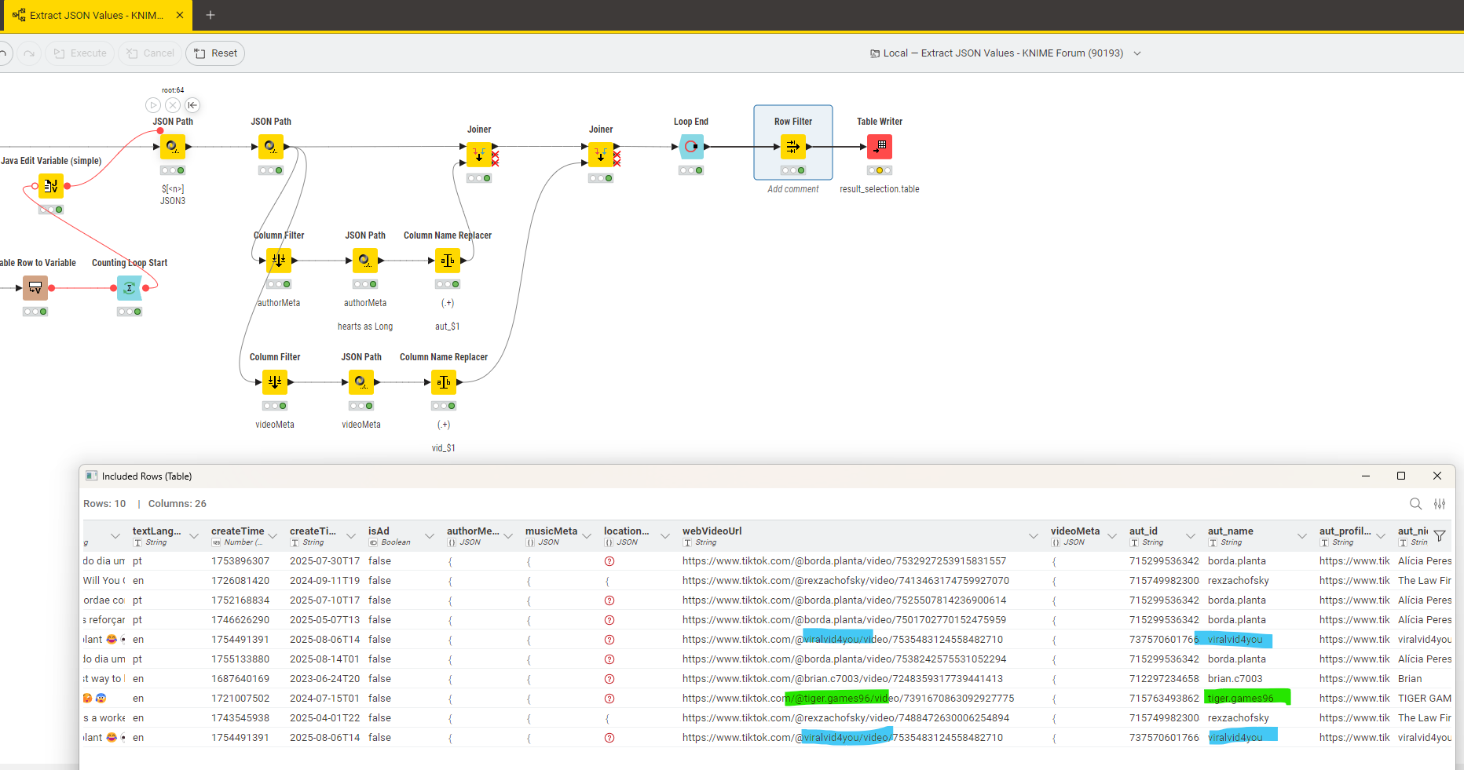Click the tiger.games96 highlighted aut_name cell
1464x770 pixels.
tap(1241, 699)
